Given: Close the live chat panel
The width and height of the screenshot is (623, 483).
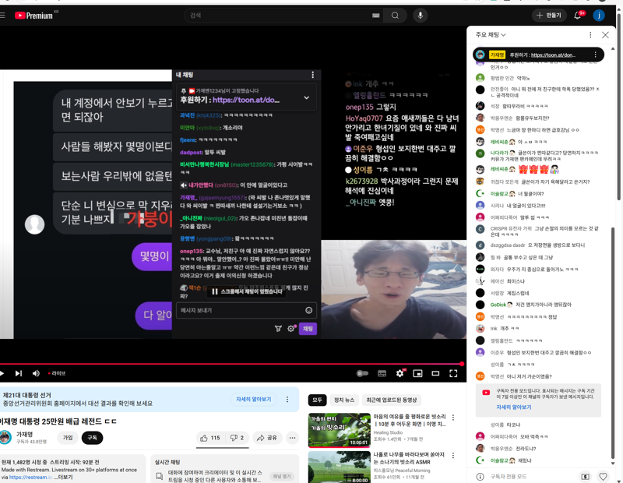Looking at the screenshot, I should click(x=605, y=35).
